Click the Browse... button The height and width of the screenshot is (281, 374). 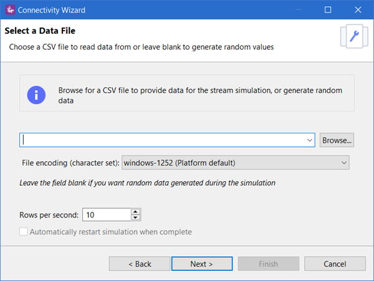[337, 140]
